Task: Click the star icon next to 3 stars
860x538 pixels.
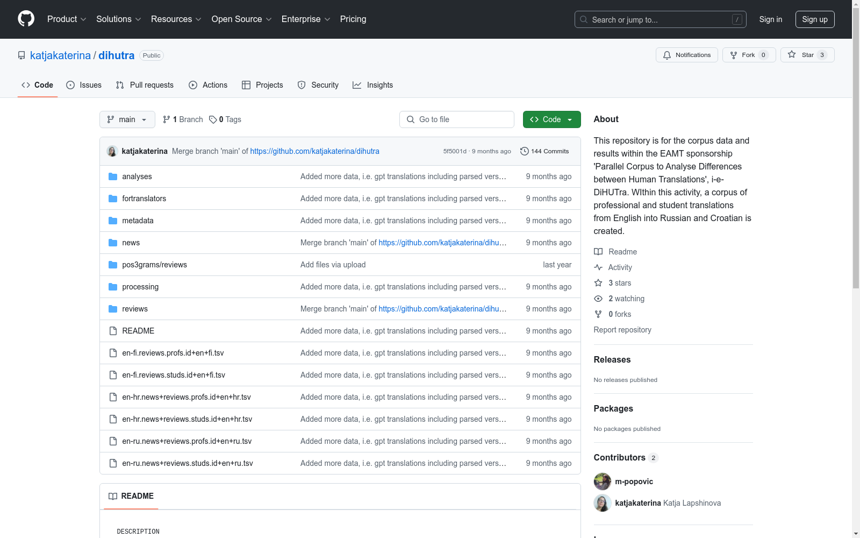Action: (x=598, y=283)
